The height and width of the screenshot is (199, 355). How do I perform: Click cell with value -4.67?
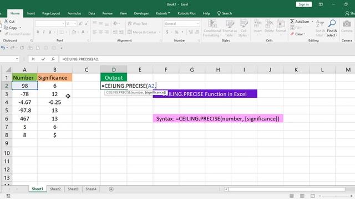click(24, 102)
